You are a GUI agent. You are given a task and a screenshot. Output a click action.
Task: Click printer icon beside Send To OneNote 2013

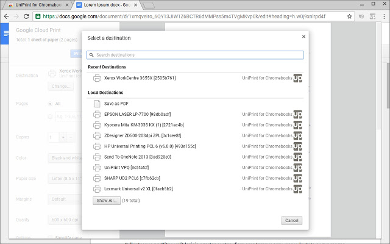point(97,157)
